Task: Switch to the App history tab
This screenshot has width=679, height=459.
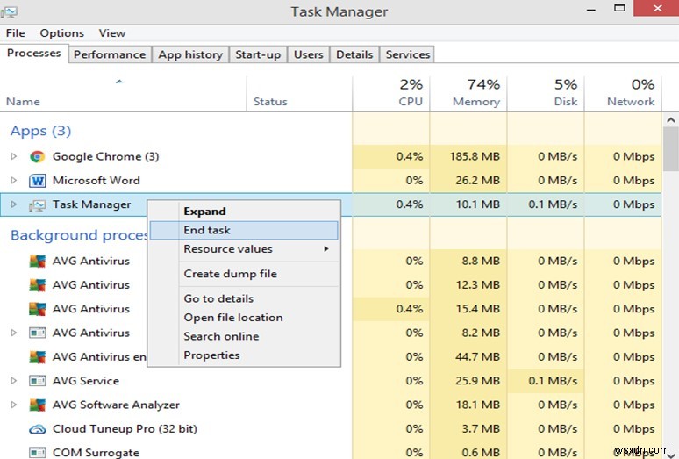Action: [190, 54]
